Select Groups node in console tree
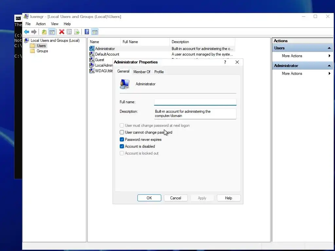 coord(42,51)
